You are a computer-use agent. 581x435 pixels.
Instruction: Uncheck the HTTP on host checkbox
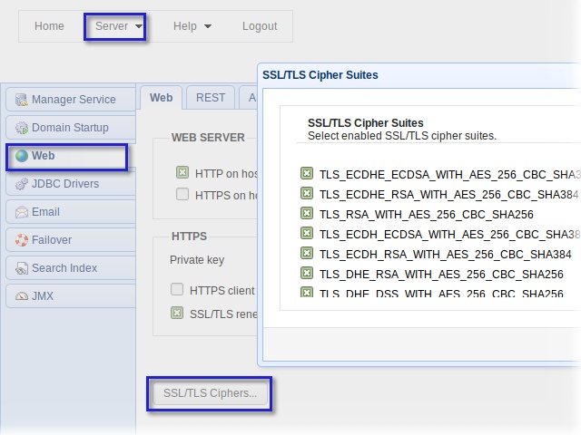tap(182, 172)
